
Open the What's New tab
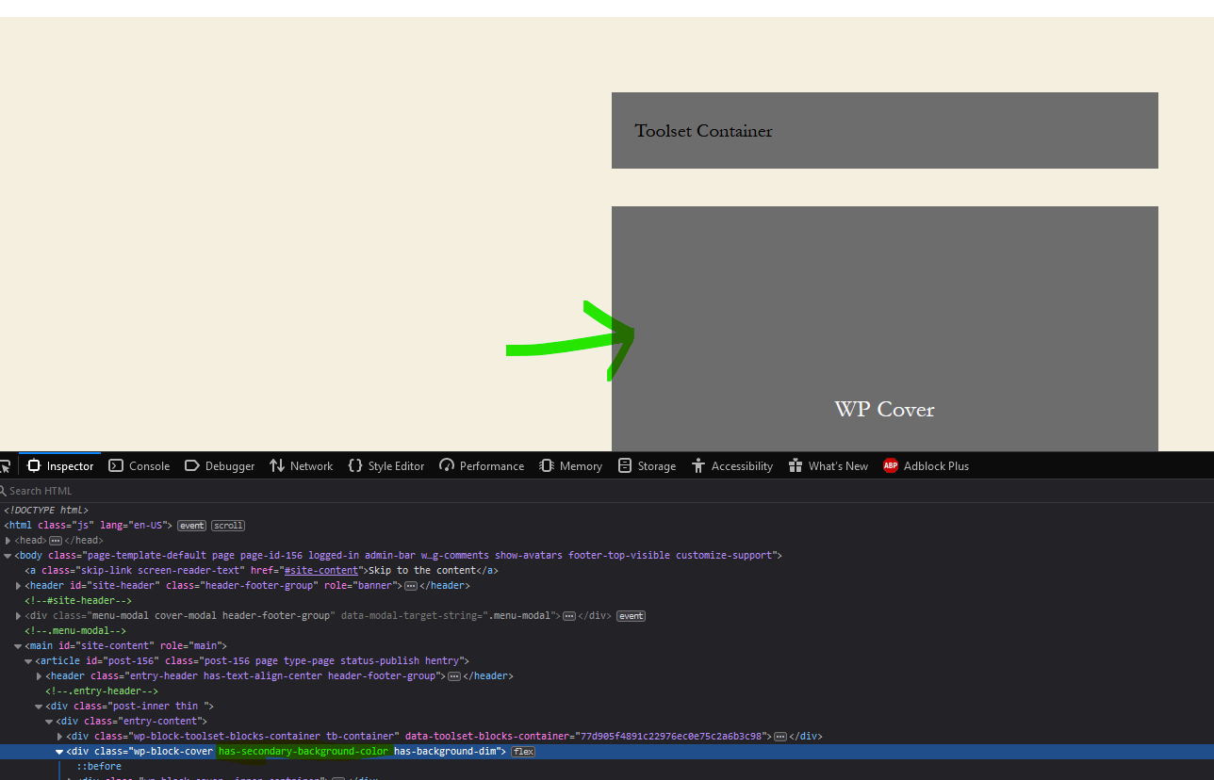(x=828, y=466)
